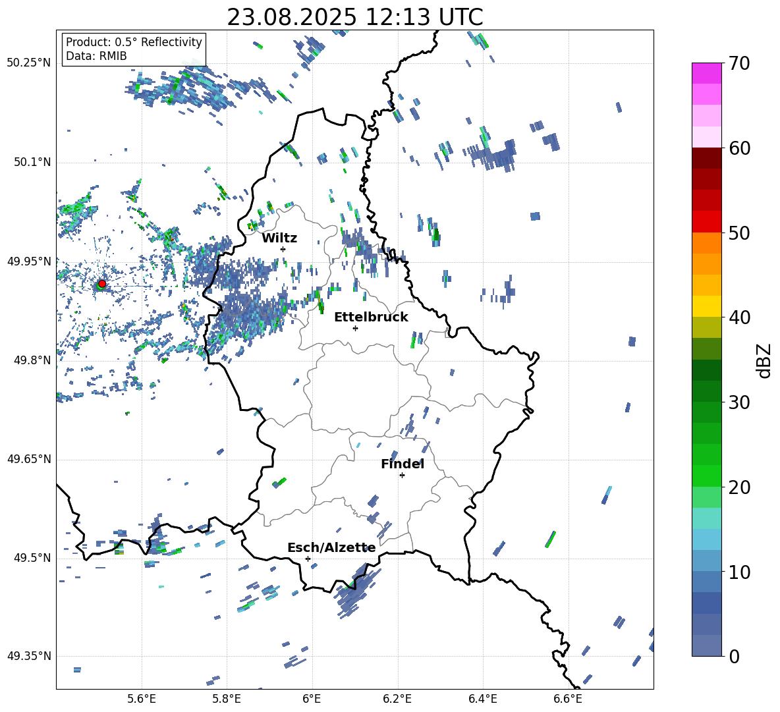
Task: Click the 6°E longitude label
Action: (x=312, y=699)
